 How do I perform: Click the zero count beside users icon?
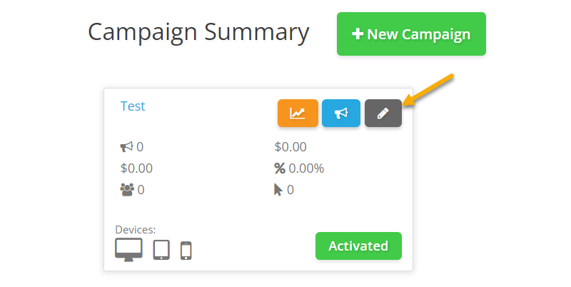tap(141, 190)
